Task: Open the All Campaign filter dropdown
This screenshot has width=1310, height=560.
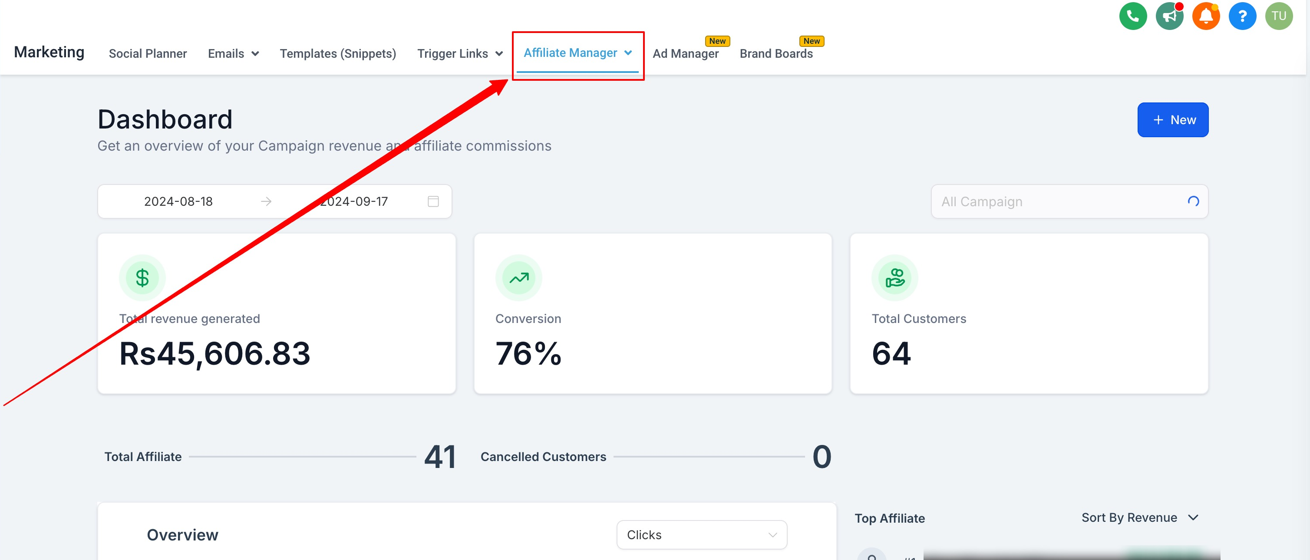Action: [1069, 201]
